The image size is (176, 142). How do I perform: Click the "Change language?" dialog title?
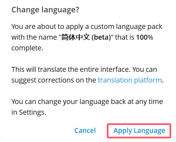[45, 10]
